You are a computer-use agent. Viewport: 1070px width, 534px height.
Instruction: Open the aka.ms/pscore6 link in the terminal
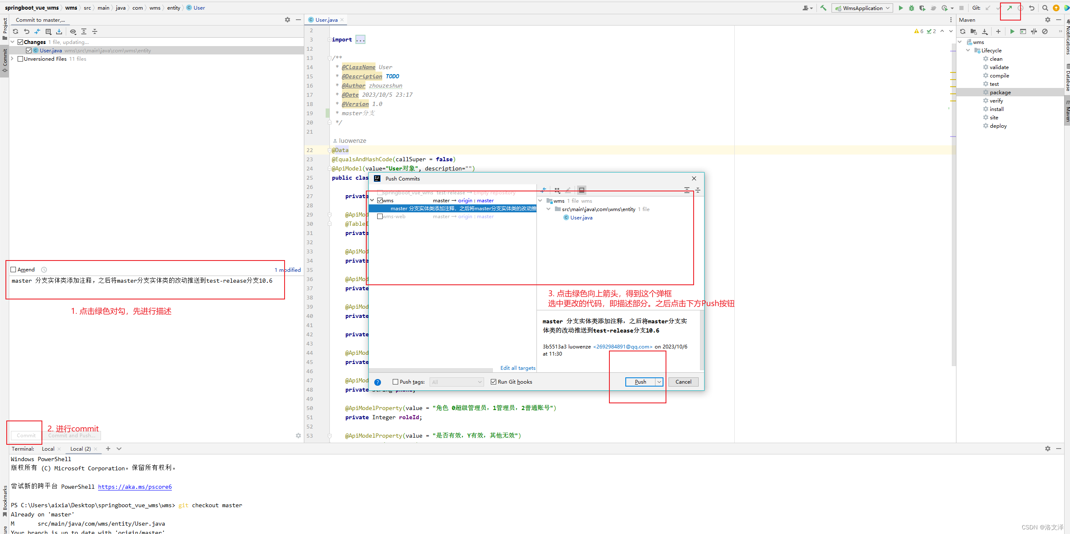pyautogui.click(x=135, y=487)
